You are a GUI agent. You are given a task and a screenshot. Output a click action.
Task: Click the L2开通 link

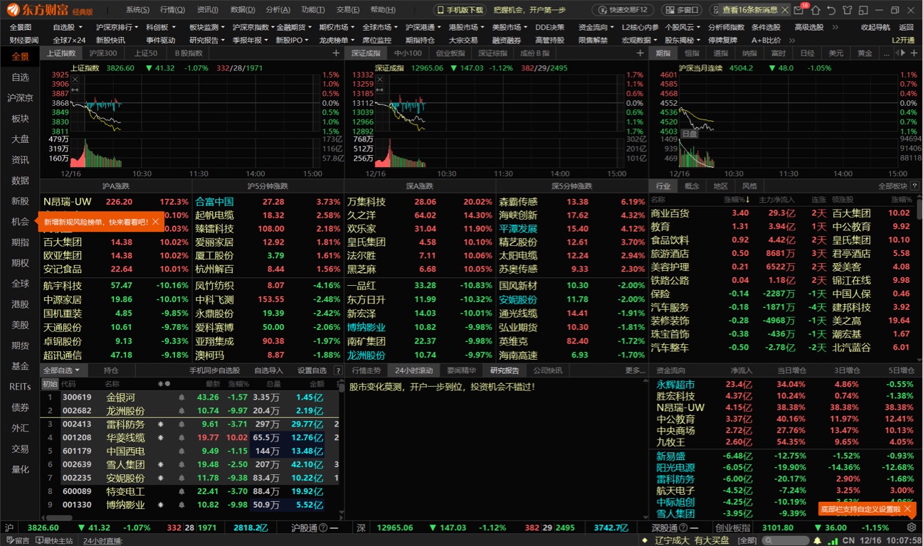tap(903, 41)
